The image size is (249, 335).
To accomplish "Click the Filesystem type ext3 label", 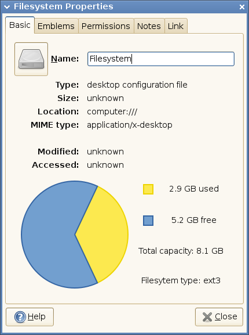I will click(181, 280).
